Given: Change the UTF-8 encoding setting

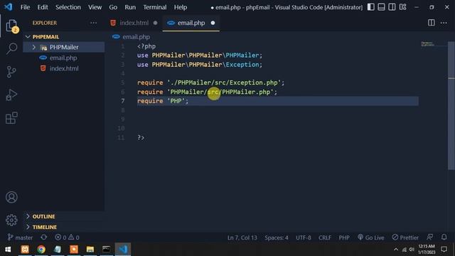Looking at the screenshot, I should point(304,238).
